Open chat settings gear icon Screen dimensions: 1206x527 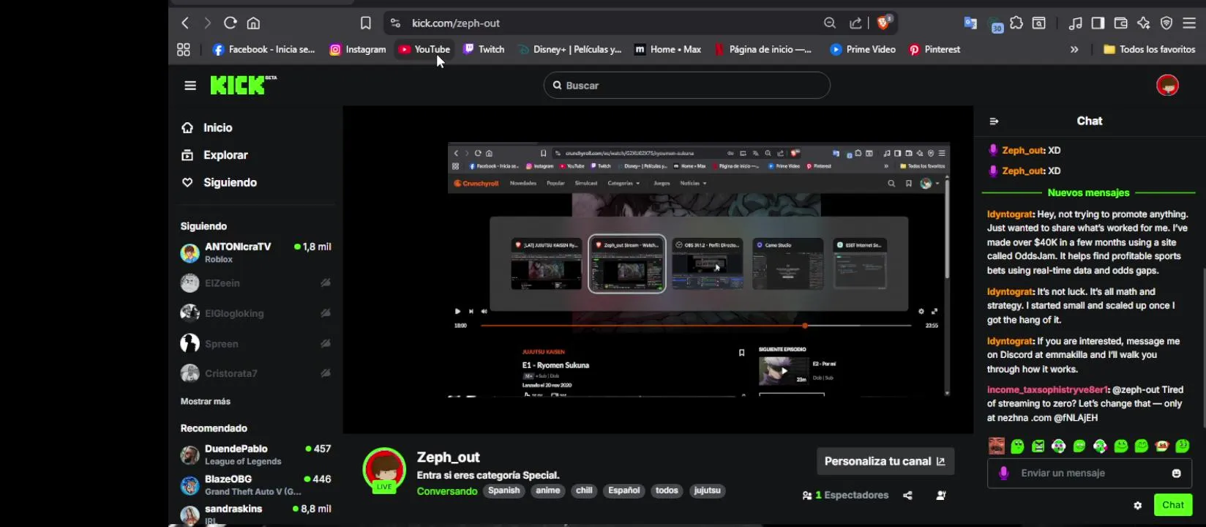1137,505
